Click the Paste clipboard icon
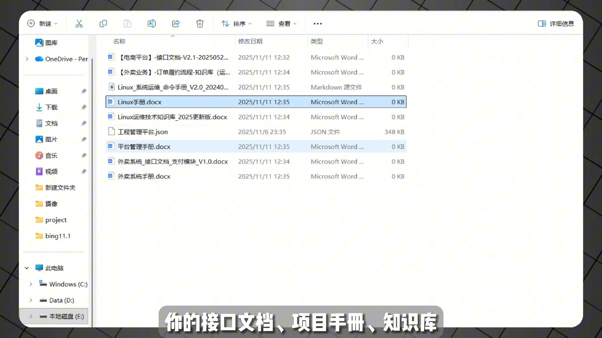Viewport: 602px width, 338px height. [127, 23]
